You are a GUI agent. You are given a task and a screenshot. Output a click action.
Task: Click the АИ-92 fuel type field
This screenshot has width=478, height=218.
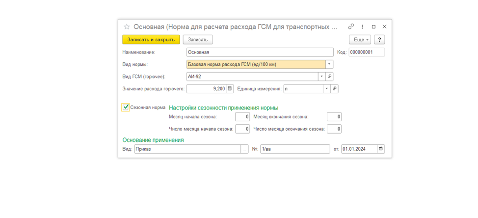[x=252, y=77]
